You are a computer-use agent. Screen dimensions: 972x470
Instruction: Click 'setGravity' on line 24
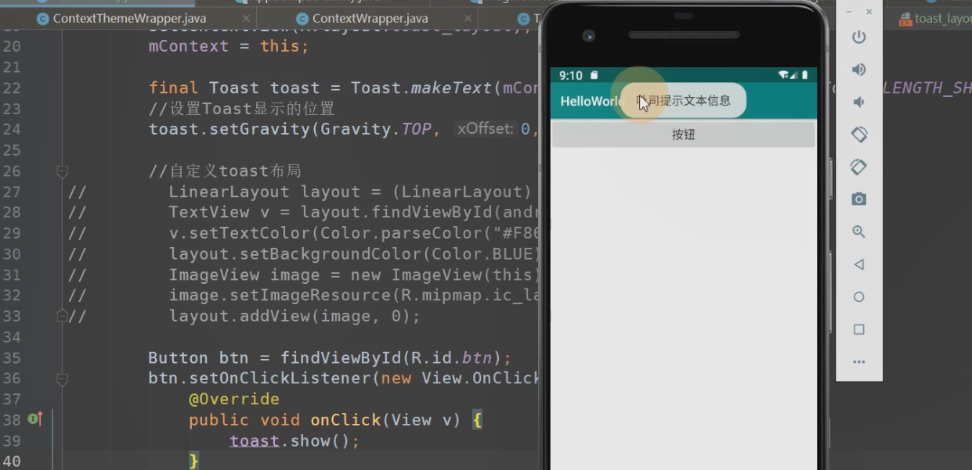point(260,129)
